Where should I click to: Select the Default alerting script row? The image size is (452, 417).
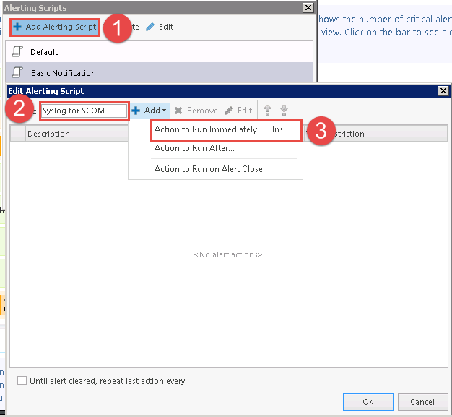click(159, 52)
